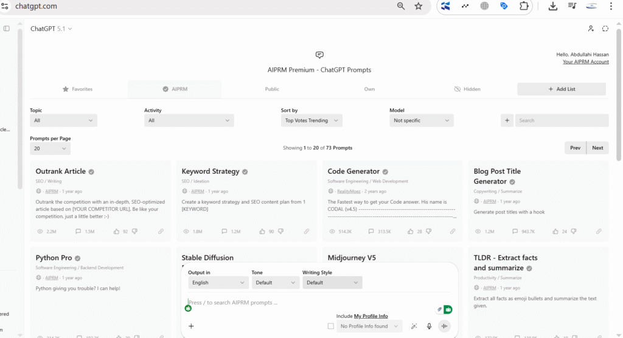Open RealityMoez author link
Viewport: 623px width, 338px height.
tap(349, 191)
